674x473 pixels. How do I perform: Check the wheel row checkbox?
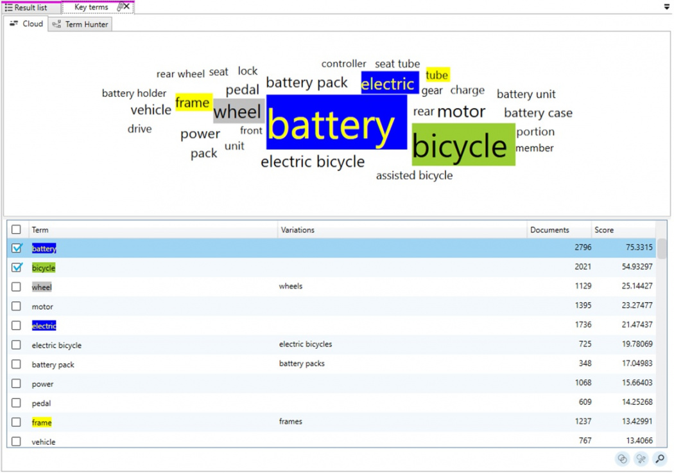(x=16, y=287)
